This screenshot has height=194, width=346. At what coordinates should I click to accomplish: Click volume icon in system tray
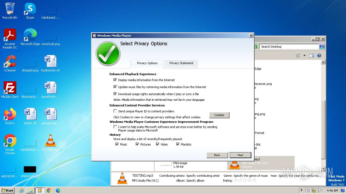(x=307, y=190)
